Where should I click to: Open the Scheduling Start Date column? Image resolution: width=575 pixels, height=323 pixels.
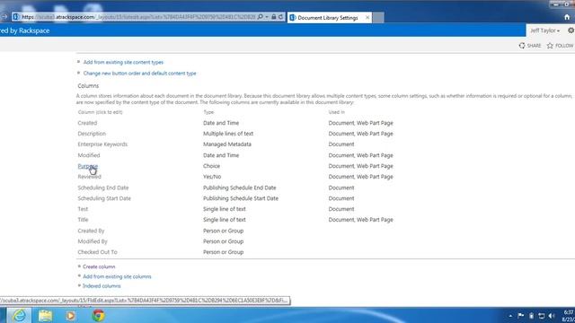(104, 198)
